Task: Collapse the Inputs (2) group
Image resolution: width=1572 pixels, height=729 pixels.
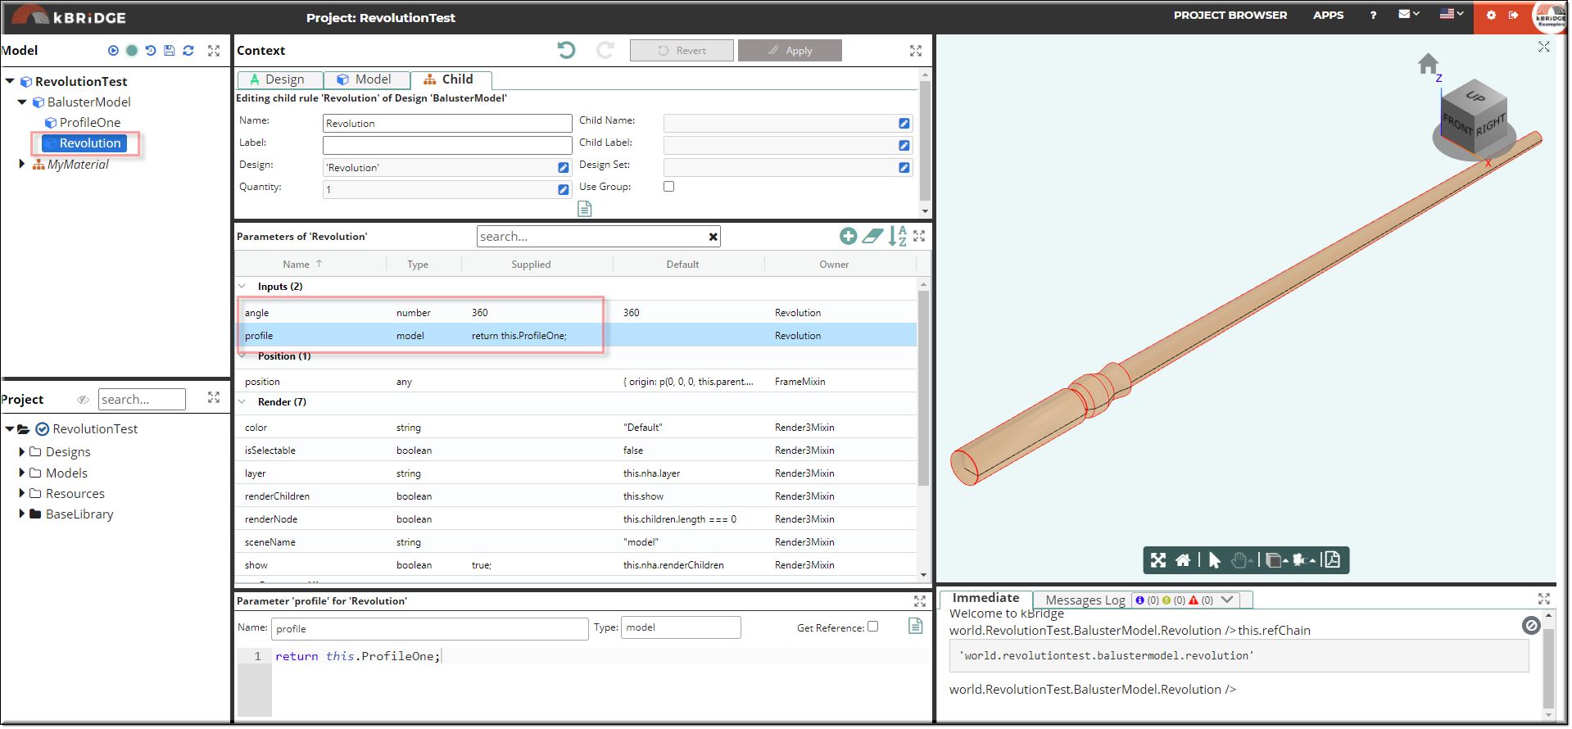Action: [x=242, y=286]
